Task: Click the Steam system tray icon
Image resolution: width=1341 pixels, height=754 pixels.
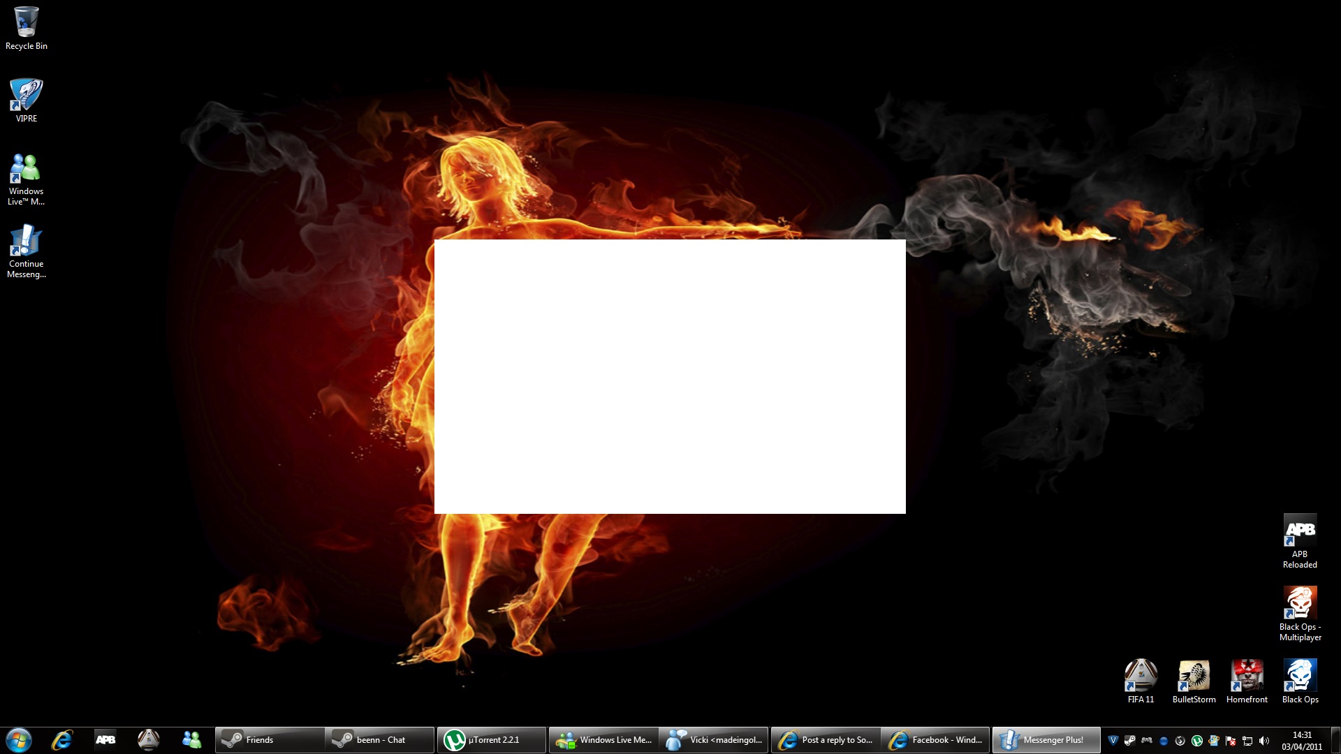Action: 1130,741
